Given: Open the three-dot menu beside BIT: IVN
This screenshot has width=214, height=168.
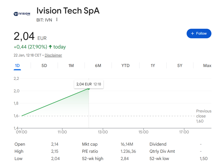Looking at the screenshot, I should 57,20.
